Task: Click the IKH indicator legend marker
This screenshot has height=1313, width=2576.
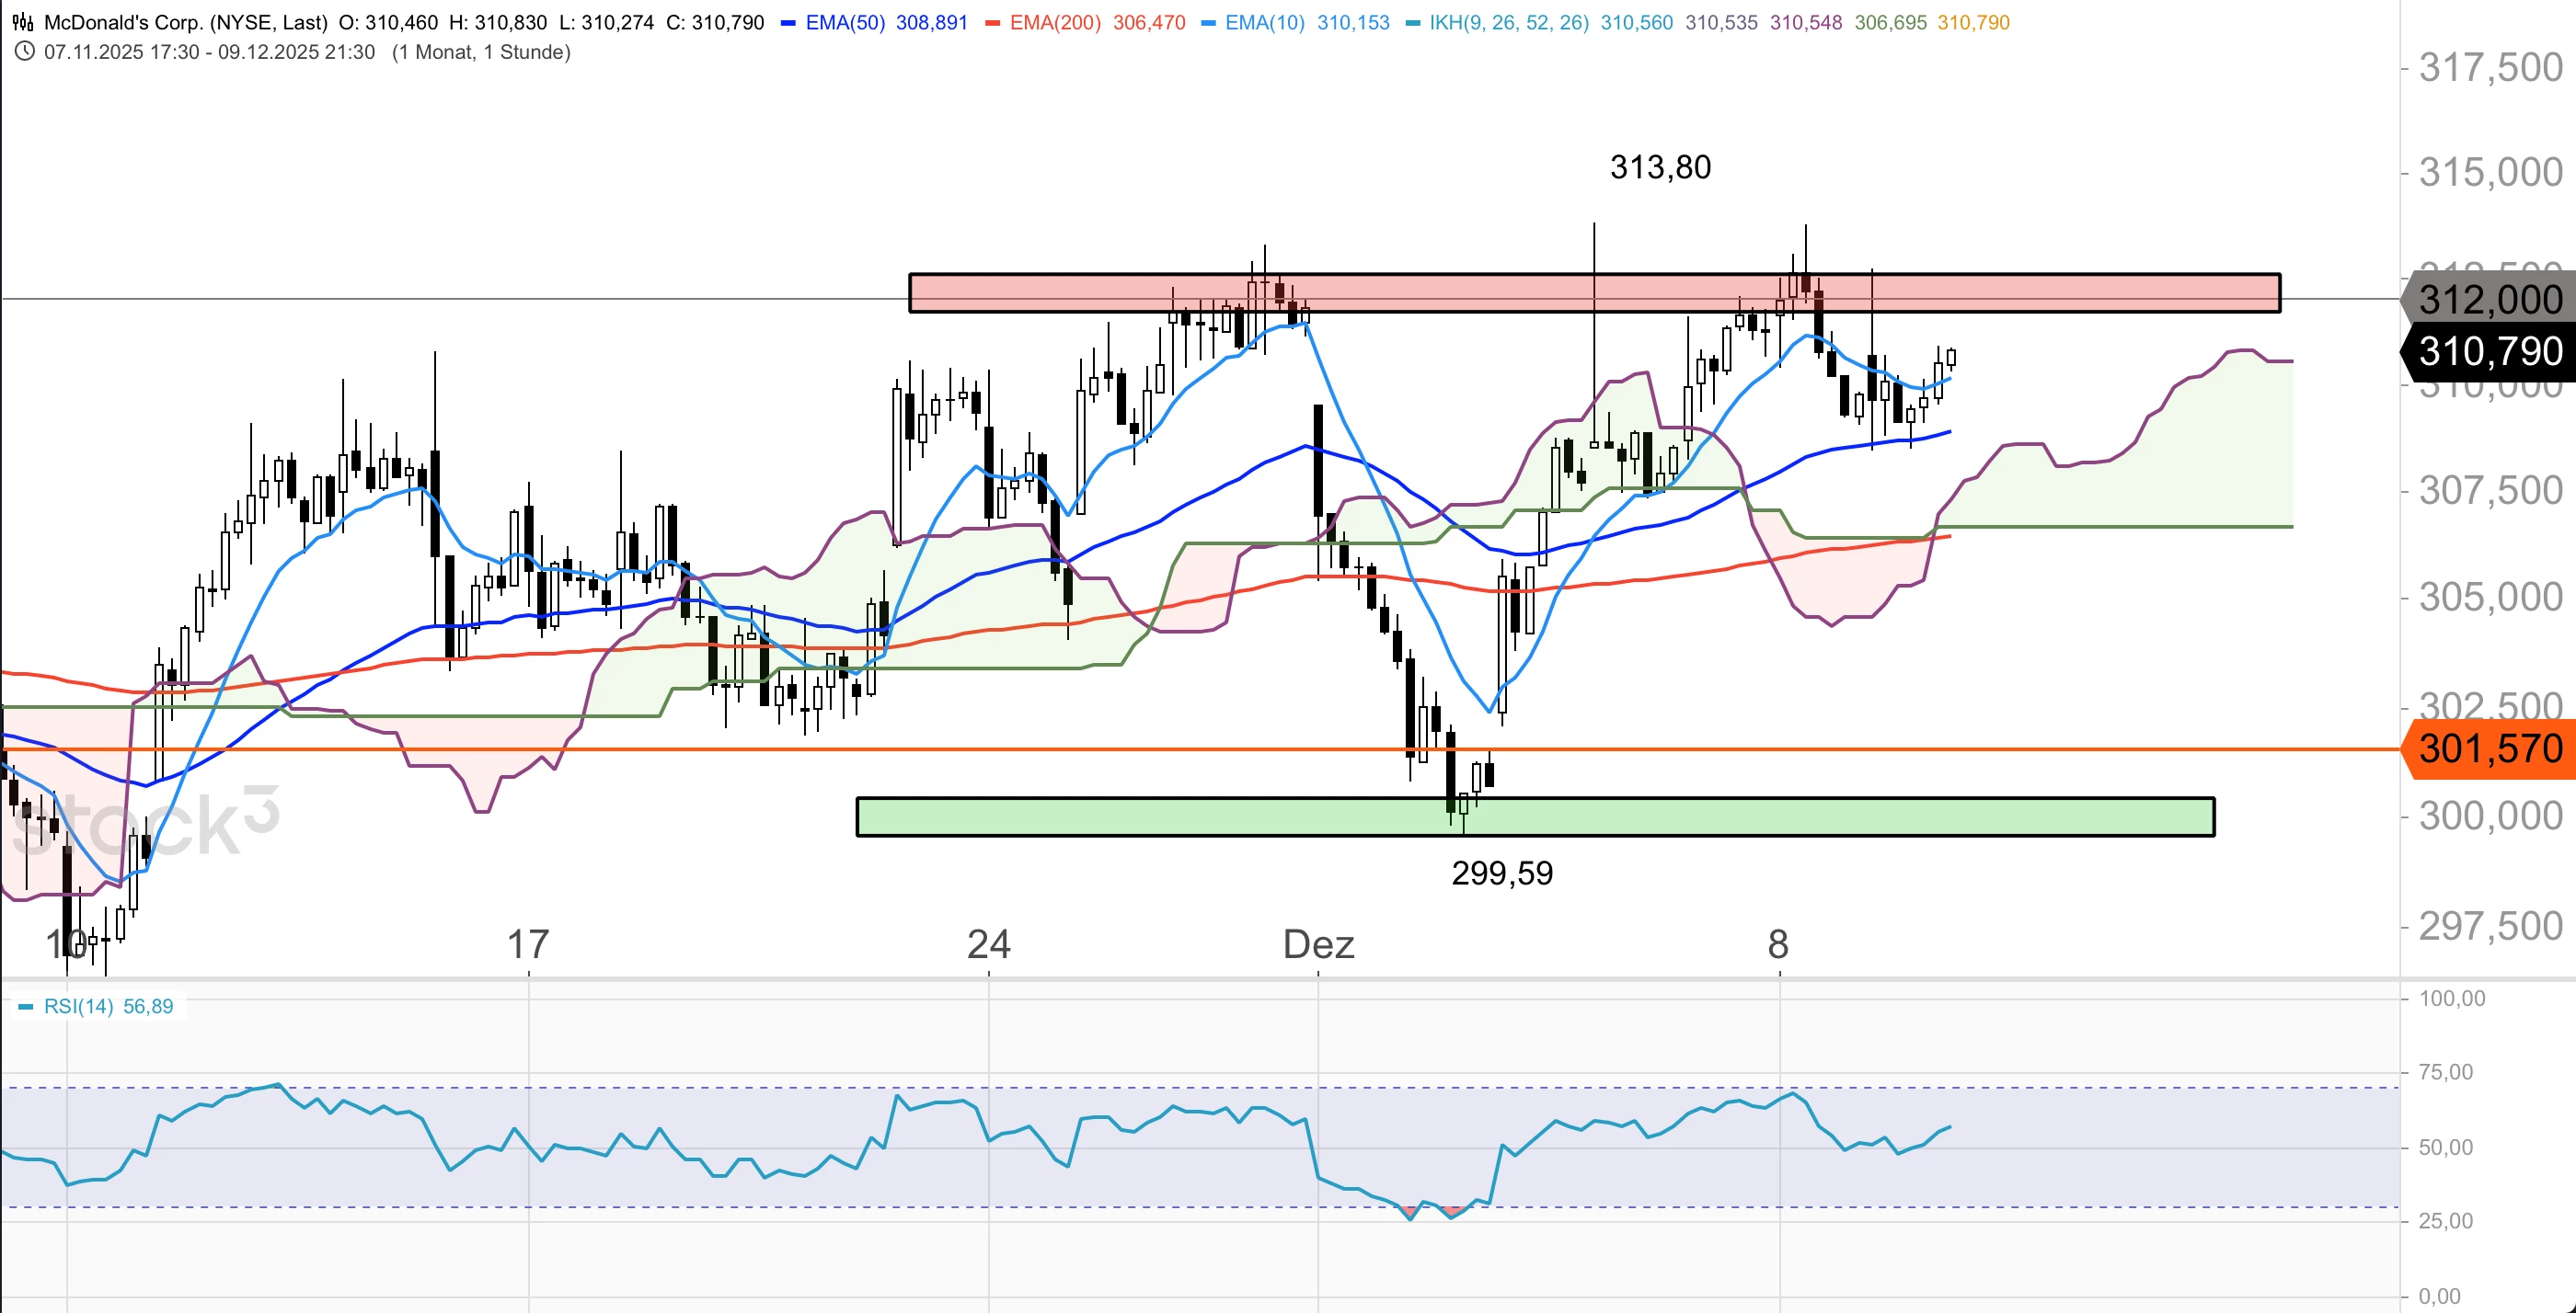Action: (x=1413, y=23)
